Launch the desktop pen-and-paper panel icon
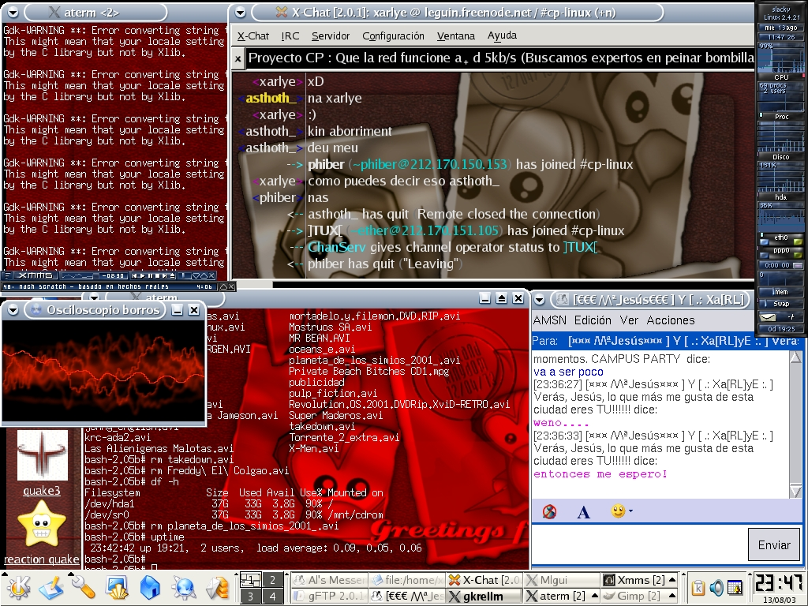 pyautogui.click(x=50, y=587)
